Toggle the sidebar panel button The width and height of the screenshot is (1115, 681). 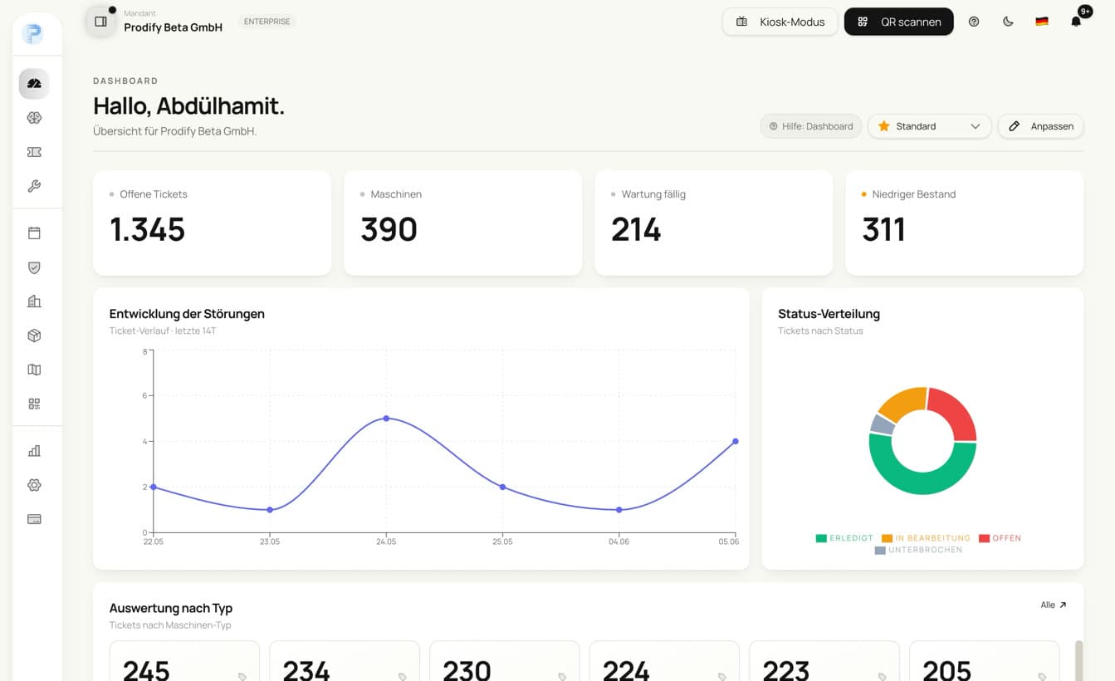click(x=100, y=22)
